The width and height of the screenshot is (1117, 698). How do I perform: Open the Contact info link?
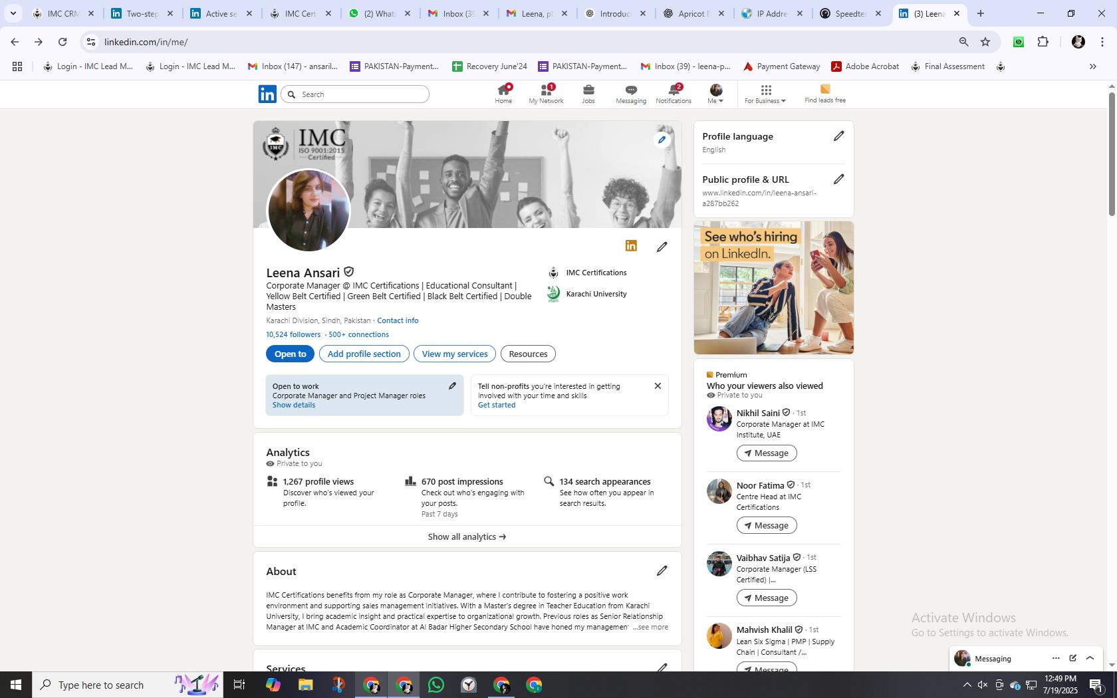398,320
